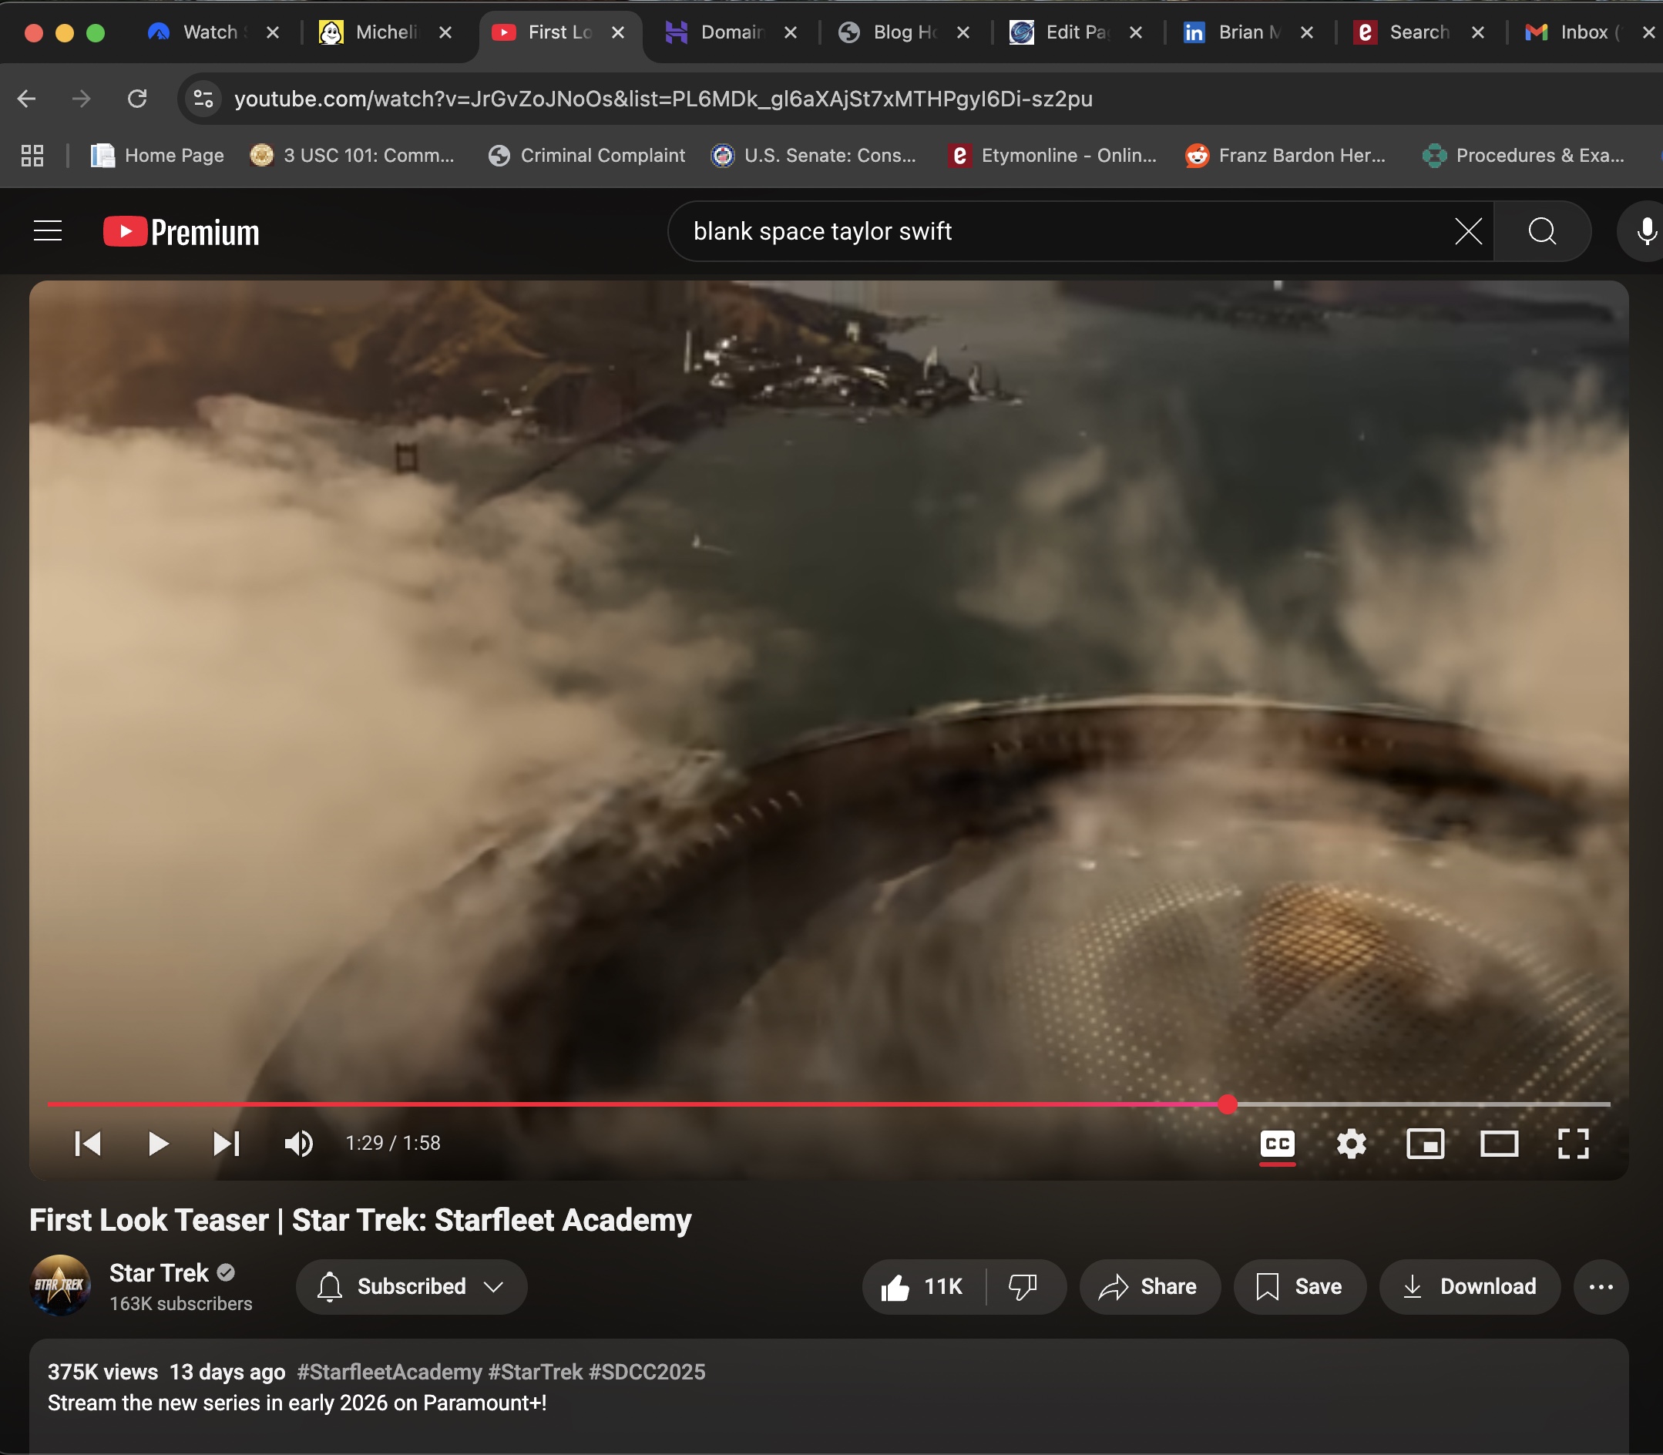1663x1455 pixels.
Task: Dislike the video with thumbs down
Action: 1023,1287
